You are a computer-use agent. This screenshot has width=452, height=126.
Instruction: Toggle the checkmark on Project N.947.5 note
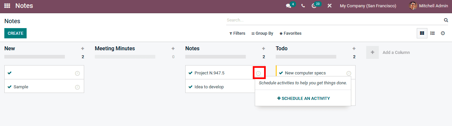[x=190, y=73]
